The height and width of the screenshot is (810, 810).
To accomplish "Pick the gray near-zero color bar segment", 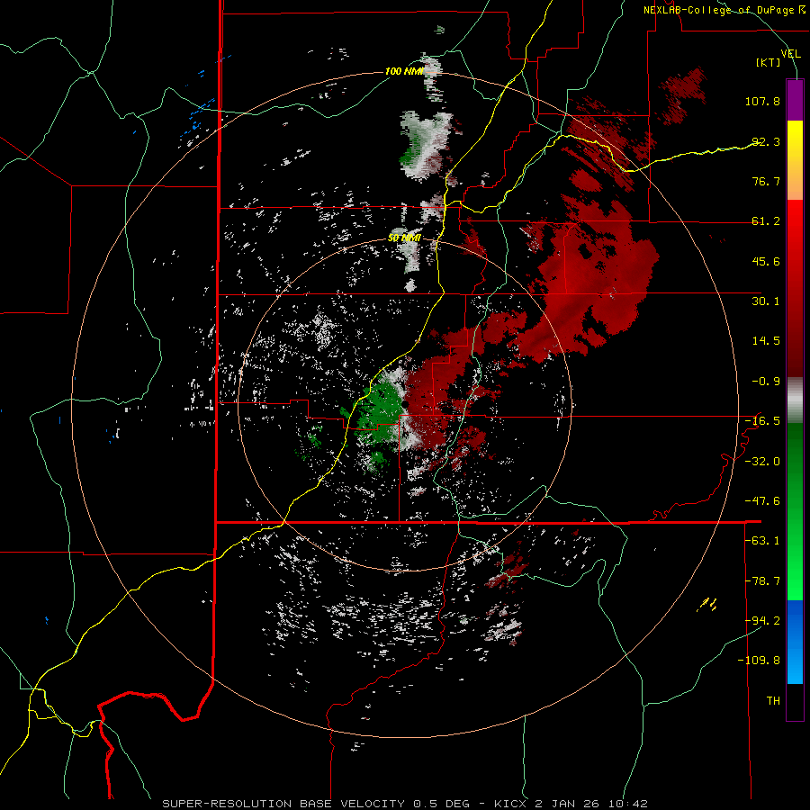I will point(795,400).
